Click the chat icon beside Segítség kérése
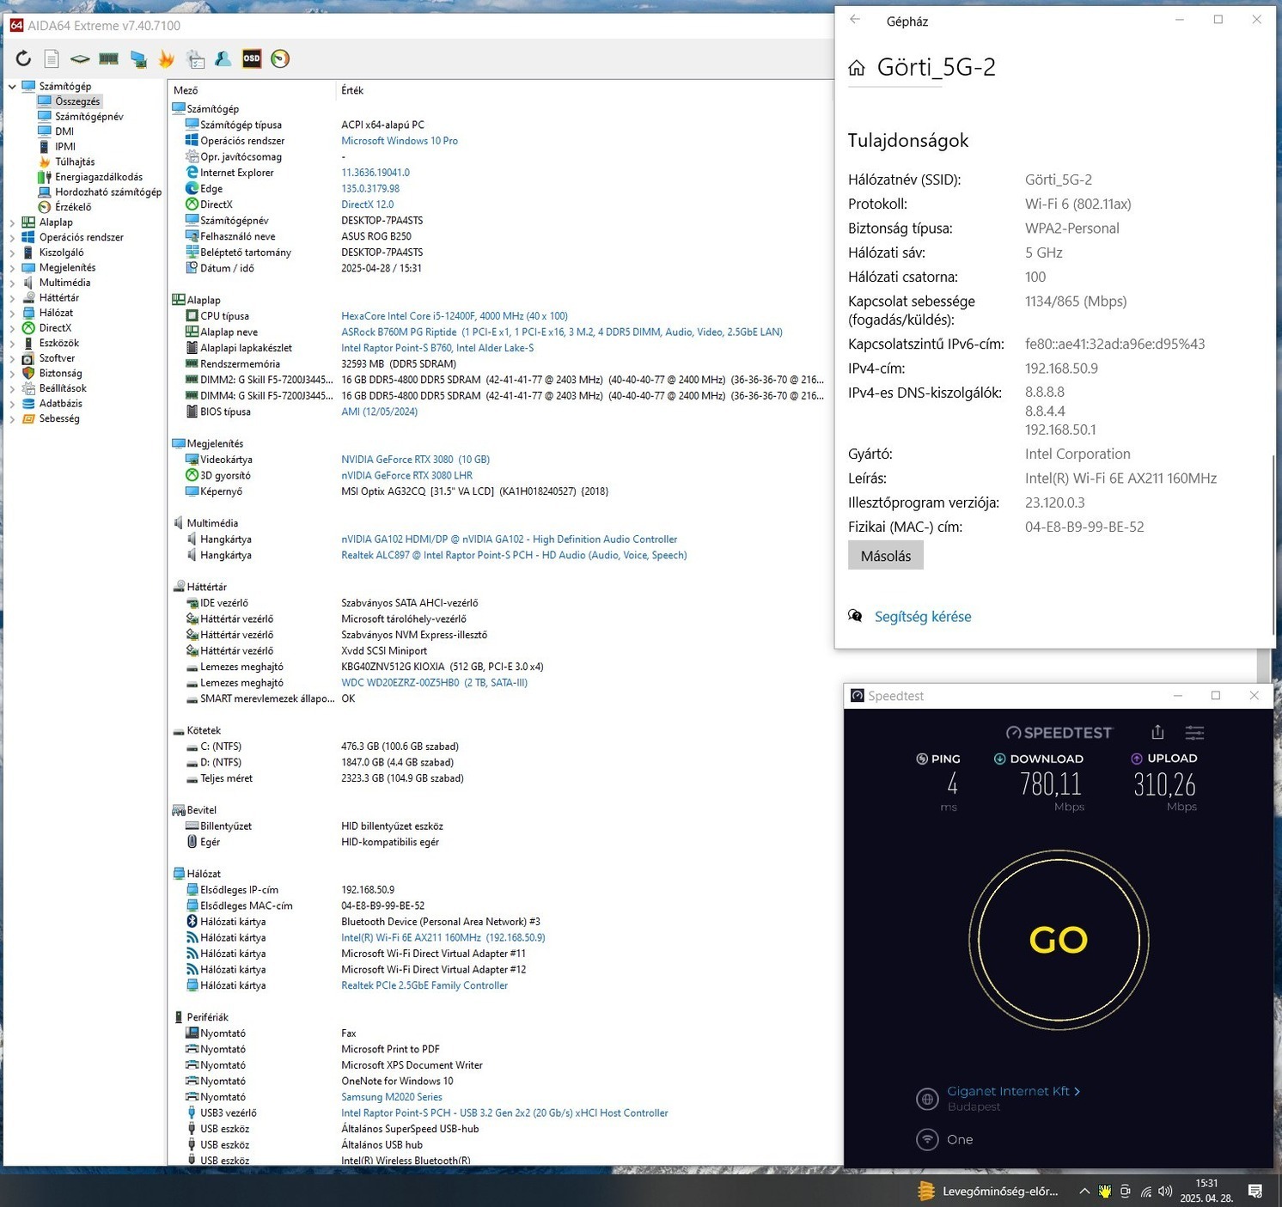Viewport: 1282px width, 1207px height. (855, 616)
